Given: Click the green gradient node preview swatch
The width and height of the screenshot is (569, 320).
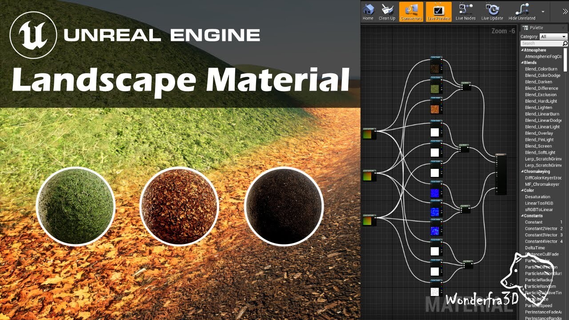Looking at the screenshot, I should (x=368, y=134).
